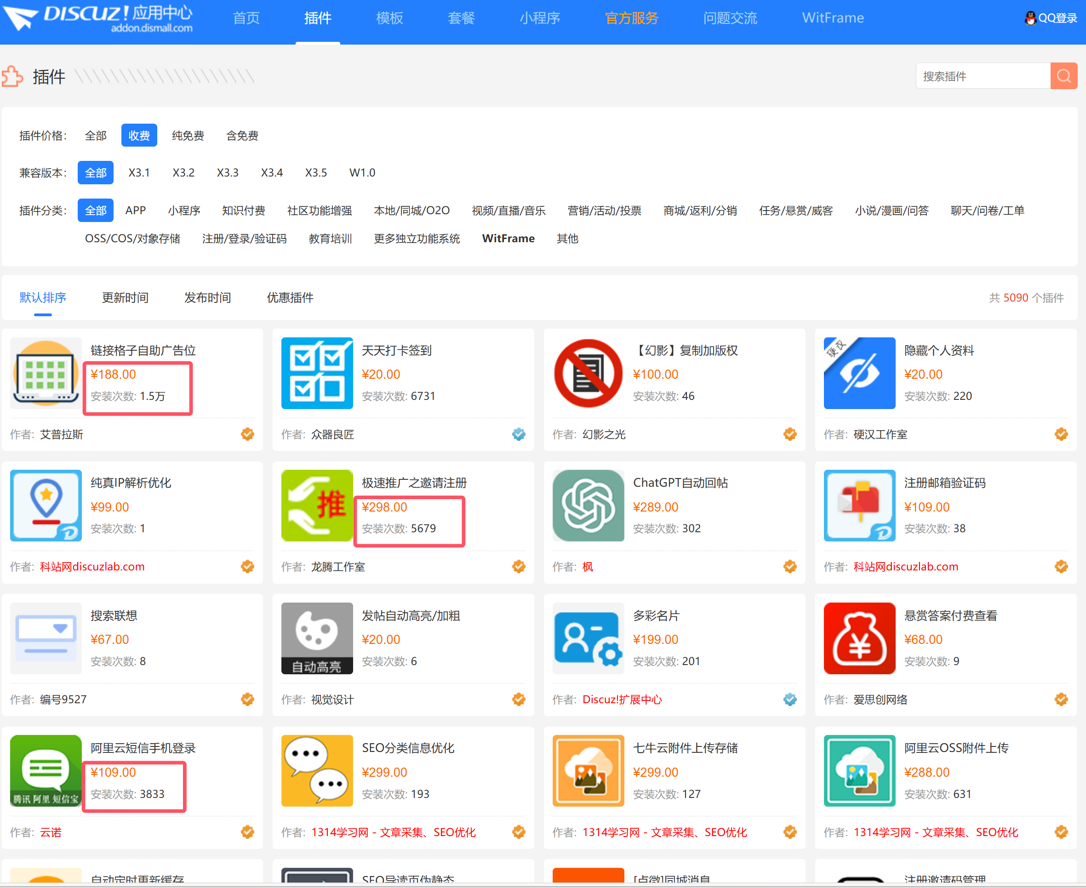The width and height of the screenshot is (1086, 888).
Task: Select the 纯免费 price filter
Action: coord(187,135)
